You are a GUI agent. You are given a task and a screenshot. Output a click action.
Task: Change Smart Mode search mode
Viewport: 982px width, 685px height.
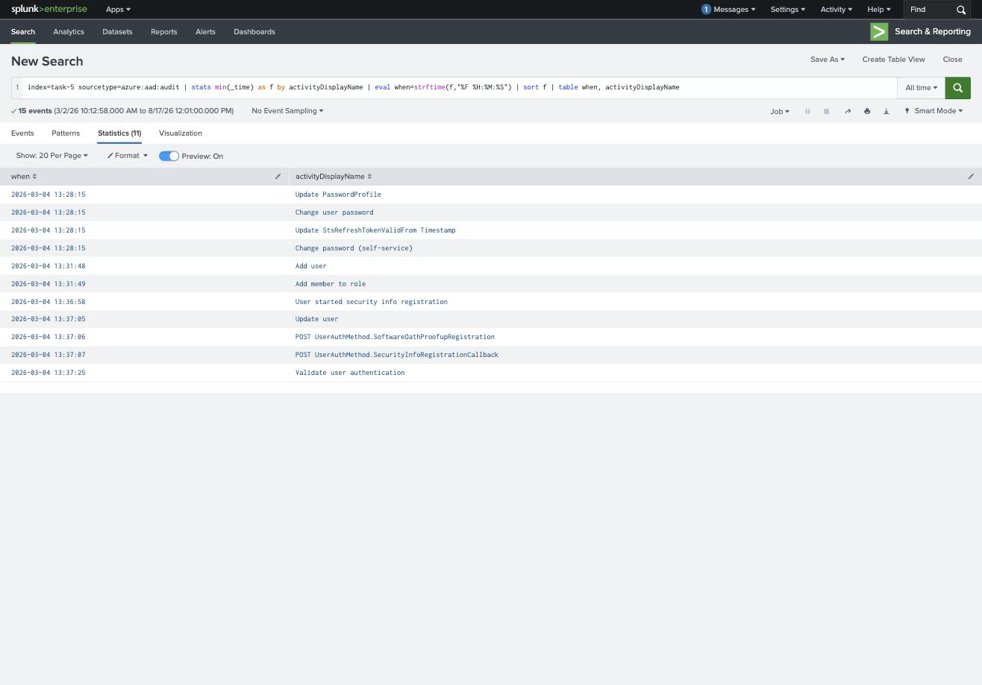coord(933,111)
